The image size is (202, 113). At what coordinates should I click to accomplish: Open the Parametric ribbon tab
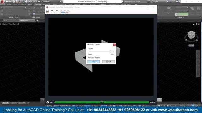pyautogui.click(x=47, y=4)
